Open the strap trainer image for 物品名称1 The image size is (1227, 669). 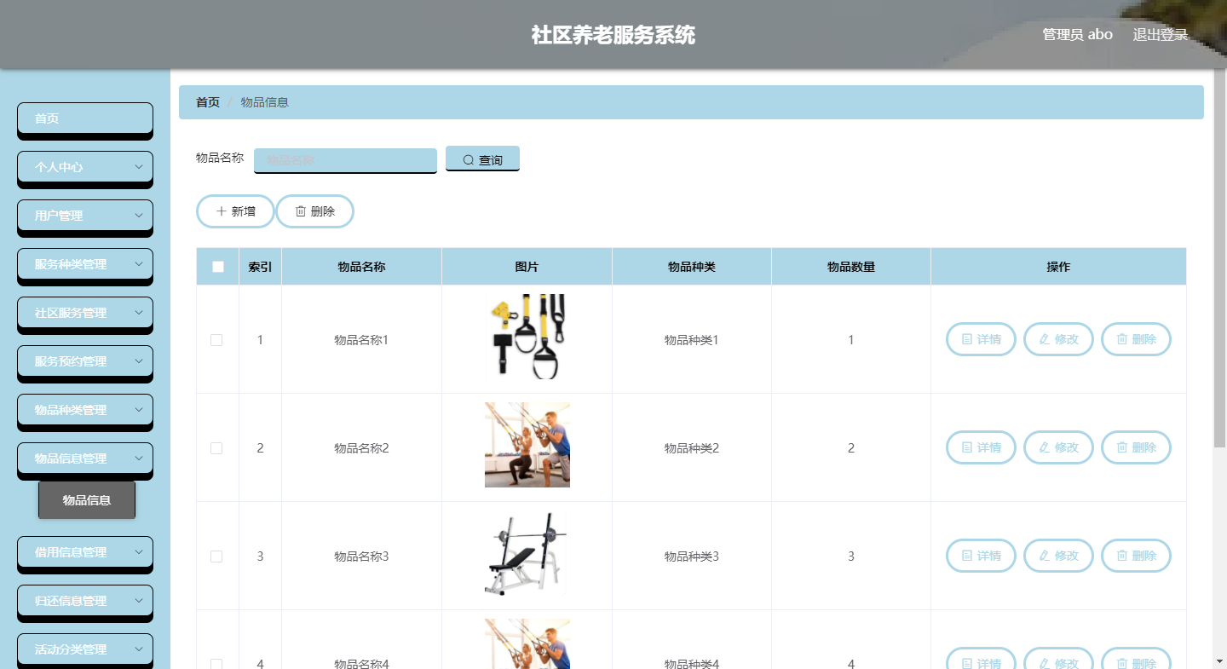pyautogui.click(x=527, y=337)
